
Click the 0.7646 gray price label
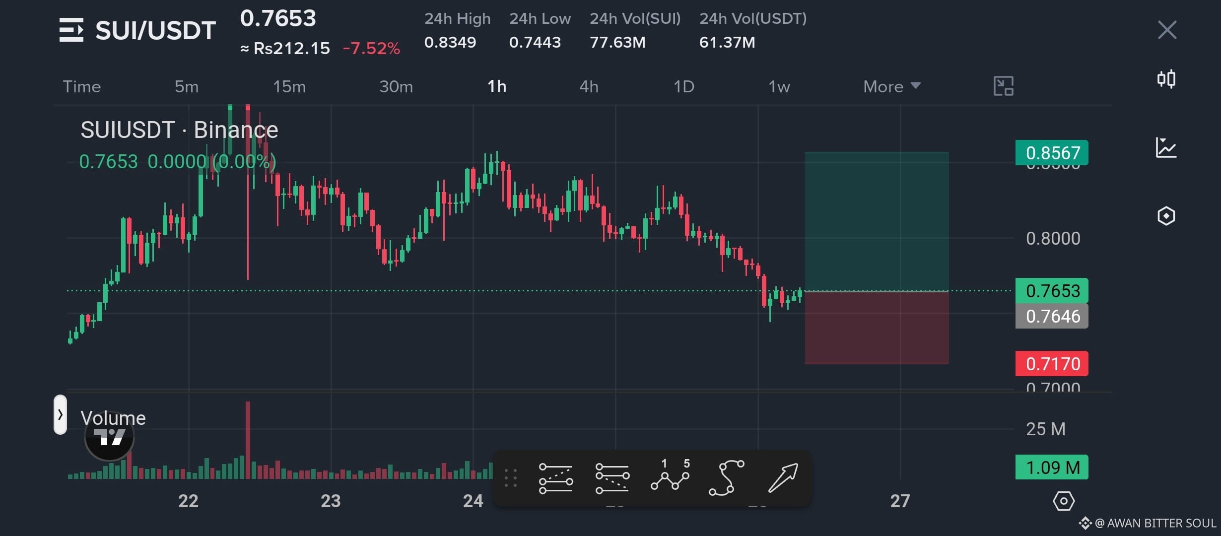tap(1052, 316)
